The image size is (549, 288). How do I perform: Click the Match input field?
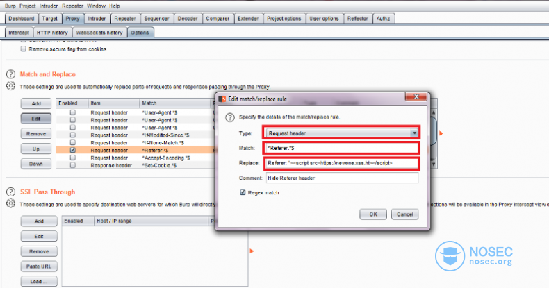(342, 148)
